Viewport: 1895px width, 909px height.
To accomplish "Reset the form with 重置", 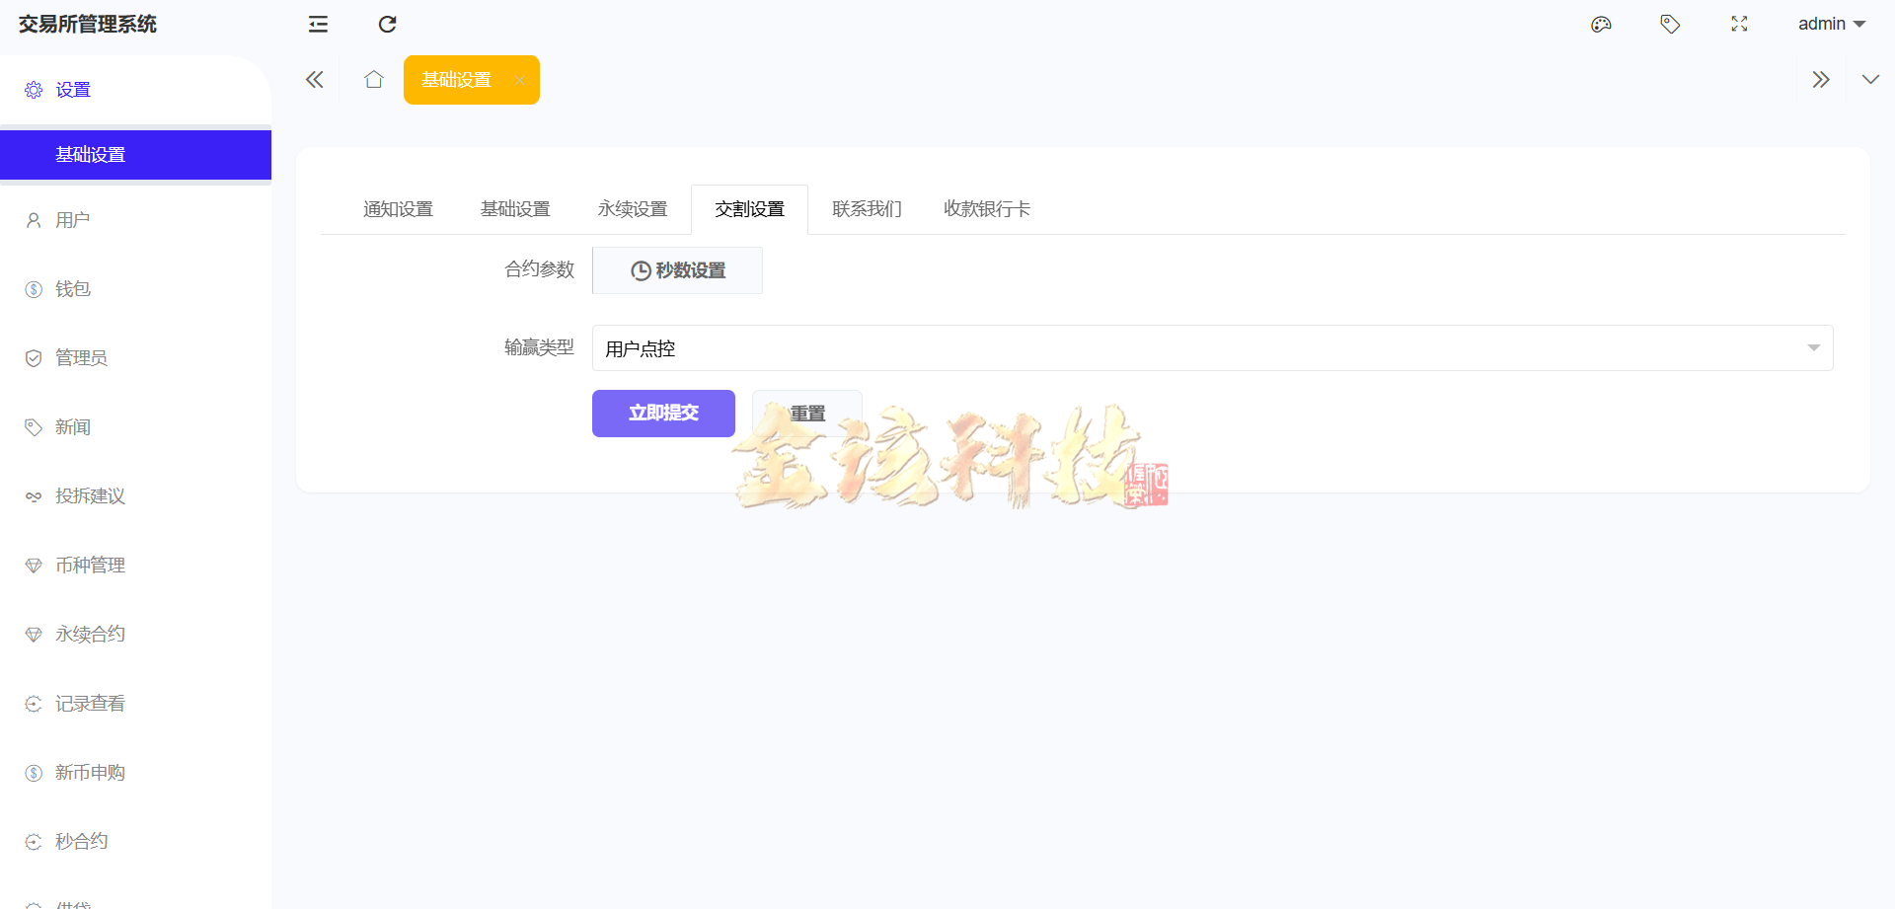I will 806,414.
